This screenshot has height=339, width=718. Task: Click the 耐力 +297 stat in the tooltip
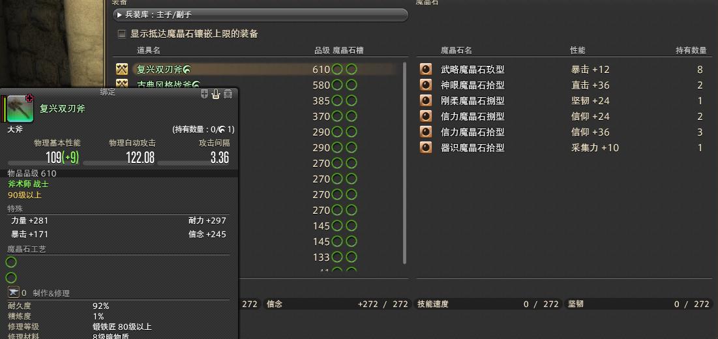pos(207,220)
